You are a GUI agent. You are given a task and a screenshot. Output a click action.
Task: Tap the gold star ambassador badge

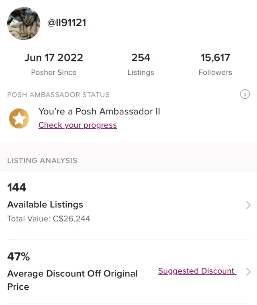click(x=19, y=118)
